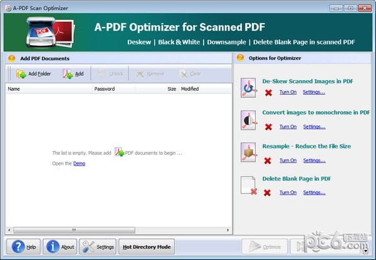Click the scrollbar left arrow
This screenshot has height=260, width=376.
point(9,231)
